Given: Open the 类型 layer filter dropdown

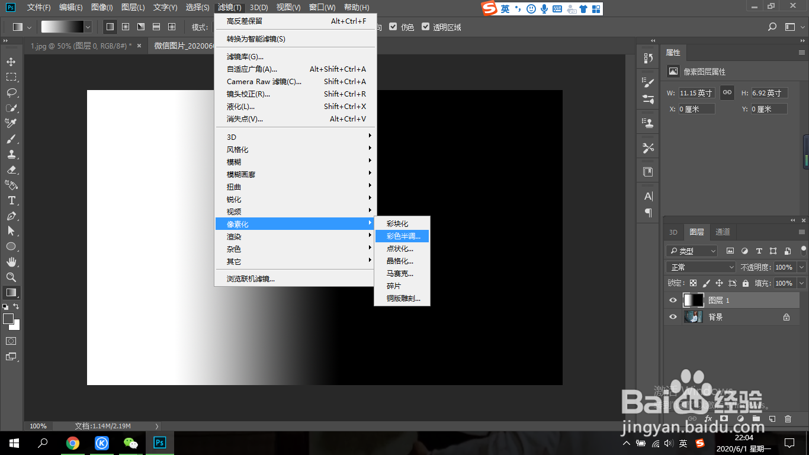Looking at the screenshot, I should (x=691, y=251).
